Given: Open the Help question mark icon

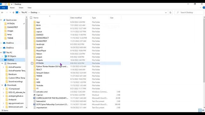Looking at the screenshot, I should pos(204,8).
